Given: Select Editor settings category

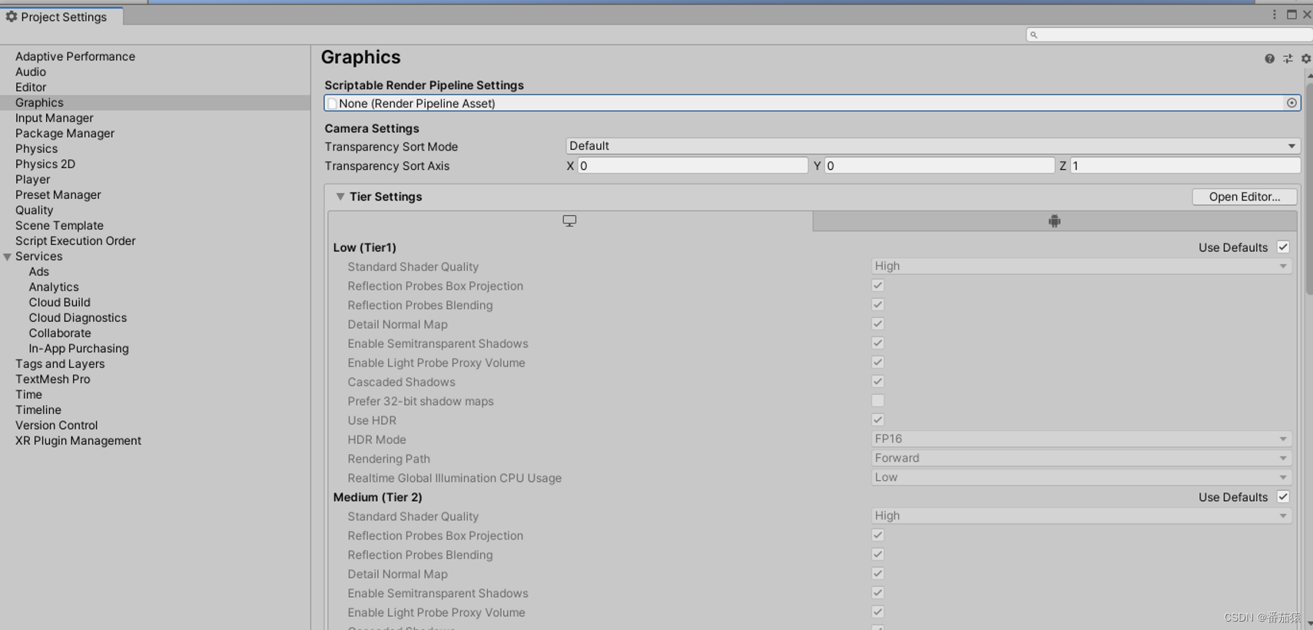Looking at the screenshot, I should coord(31,87).
